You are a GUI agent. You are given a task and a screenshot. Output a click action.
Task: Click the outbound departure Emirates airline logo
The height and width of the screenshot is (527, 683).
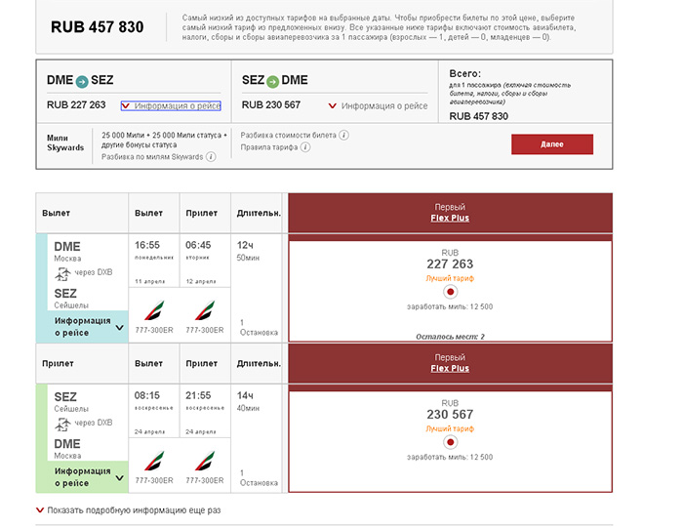(x=154, y=310)
